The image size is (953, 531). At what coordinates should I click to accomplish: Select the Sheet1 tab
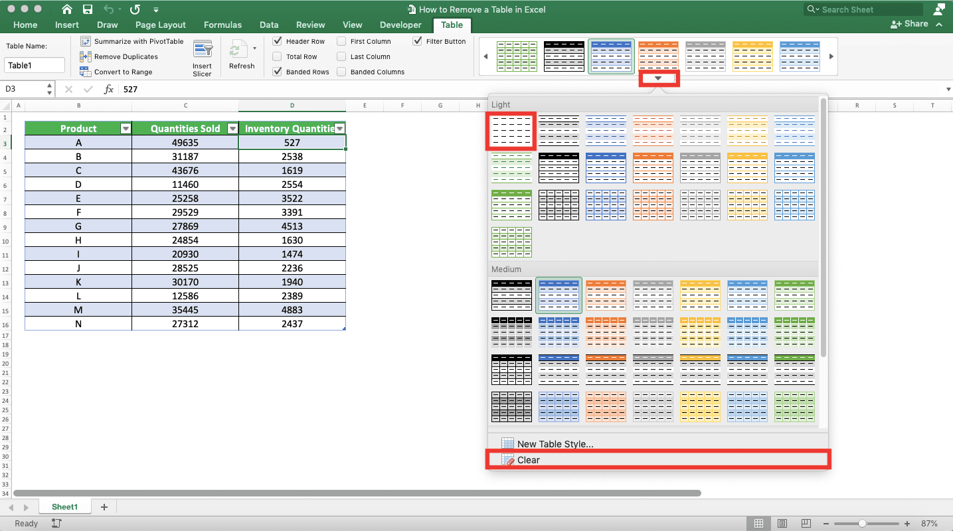click(65, 507)
